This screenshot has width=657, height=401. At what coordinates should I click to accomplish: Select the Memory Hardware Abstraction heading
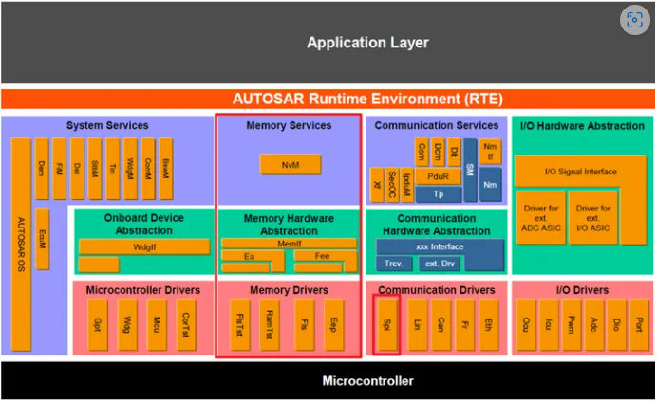tap(289, 225)
